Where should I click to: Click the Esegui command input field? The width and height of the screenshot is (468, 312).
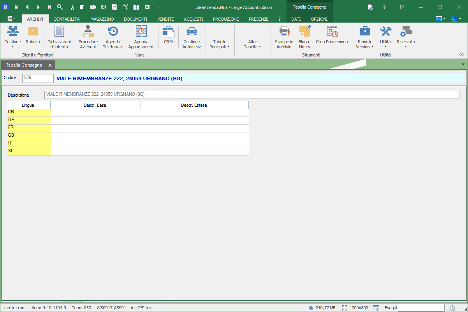coord(421,308)
